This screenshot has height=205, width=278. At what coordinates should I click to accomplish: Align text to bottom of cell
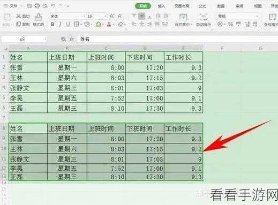pyautogui.click(x=150, y=17)
